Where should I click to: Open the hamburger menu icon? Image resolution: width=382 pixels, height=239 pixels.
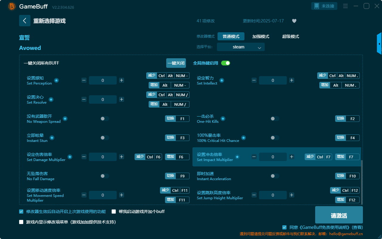point(345,6)
